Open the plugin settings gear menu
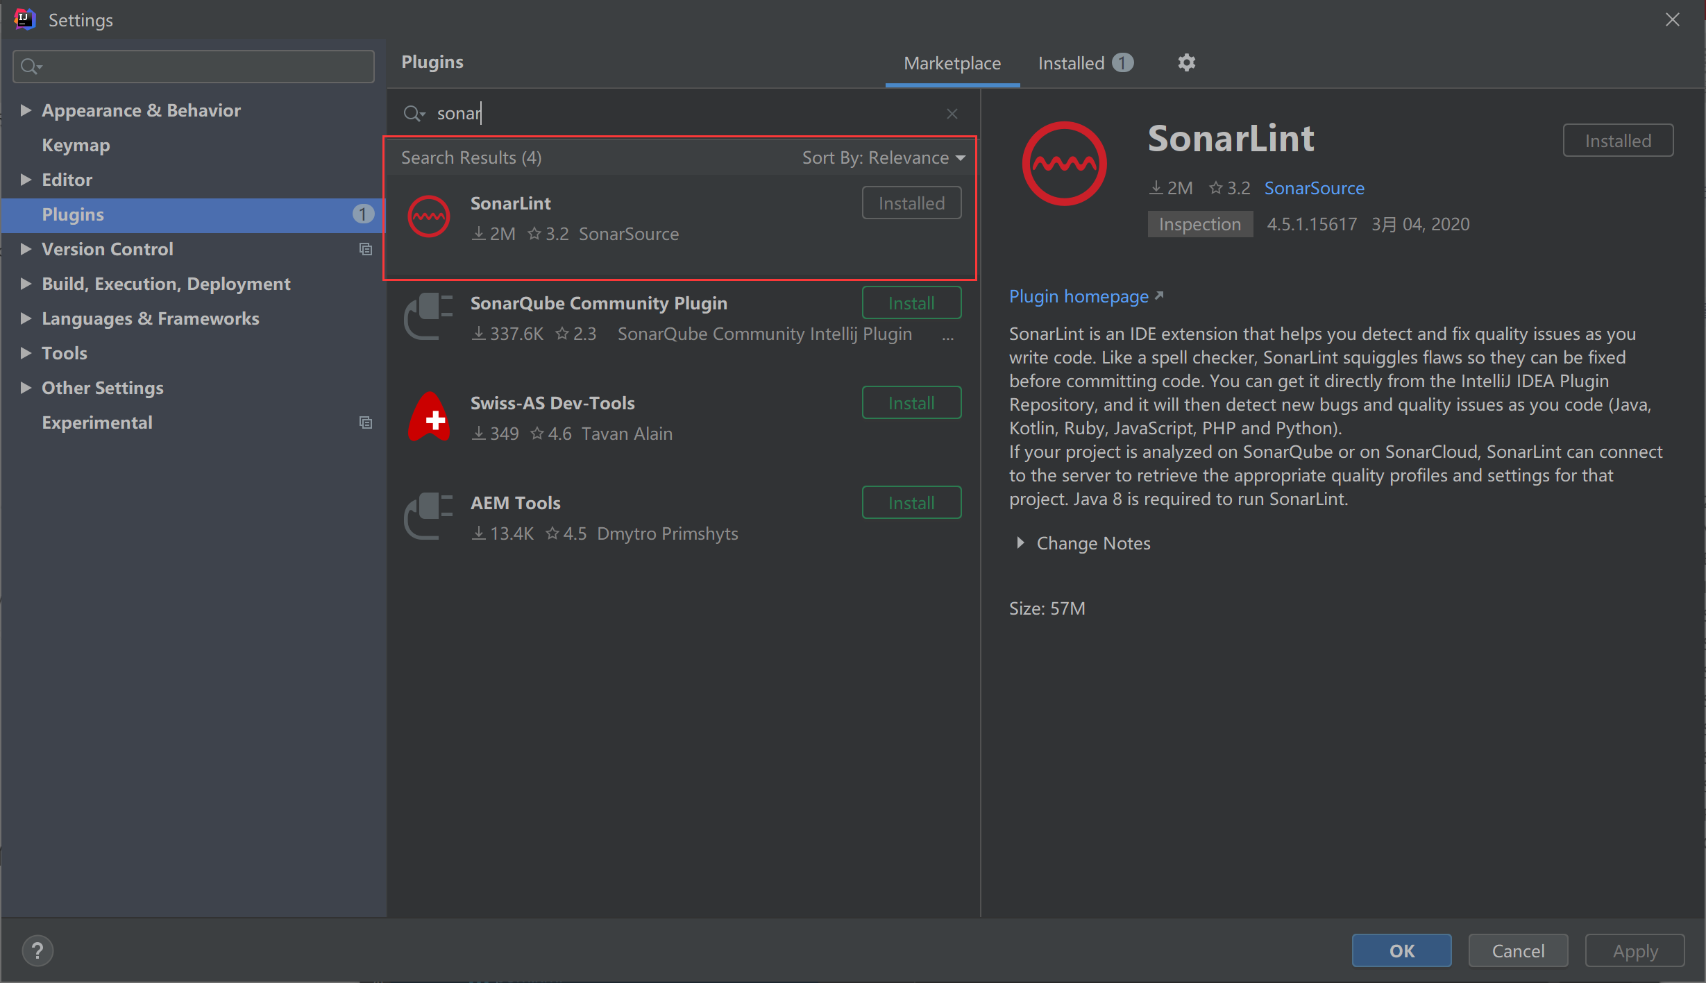This screenshot has height=983, width=1706. pyautogui.click(x=1187, y=62)
